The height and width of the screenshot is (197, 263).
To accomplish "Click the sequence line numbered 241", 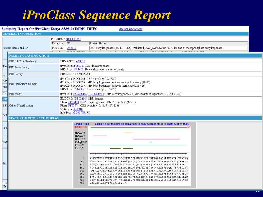I will click(x=139, y=171).
